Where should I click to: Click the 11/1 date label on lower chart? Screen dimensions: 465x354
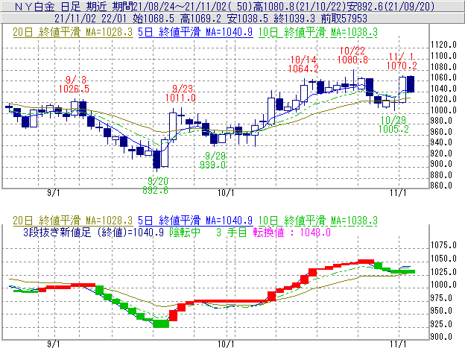pos(398,344)
